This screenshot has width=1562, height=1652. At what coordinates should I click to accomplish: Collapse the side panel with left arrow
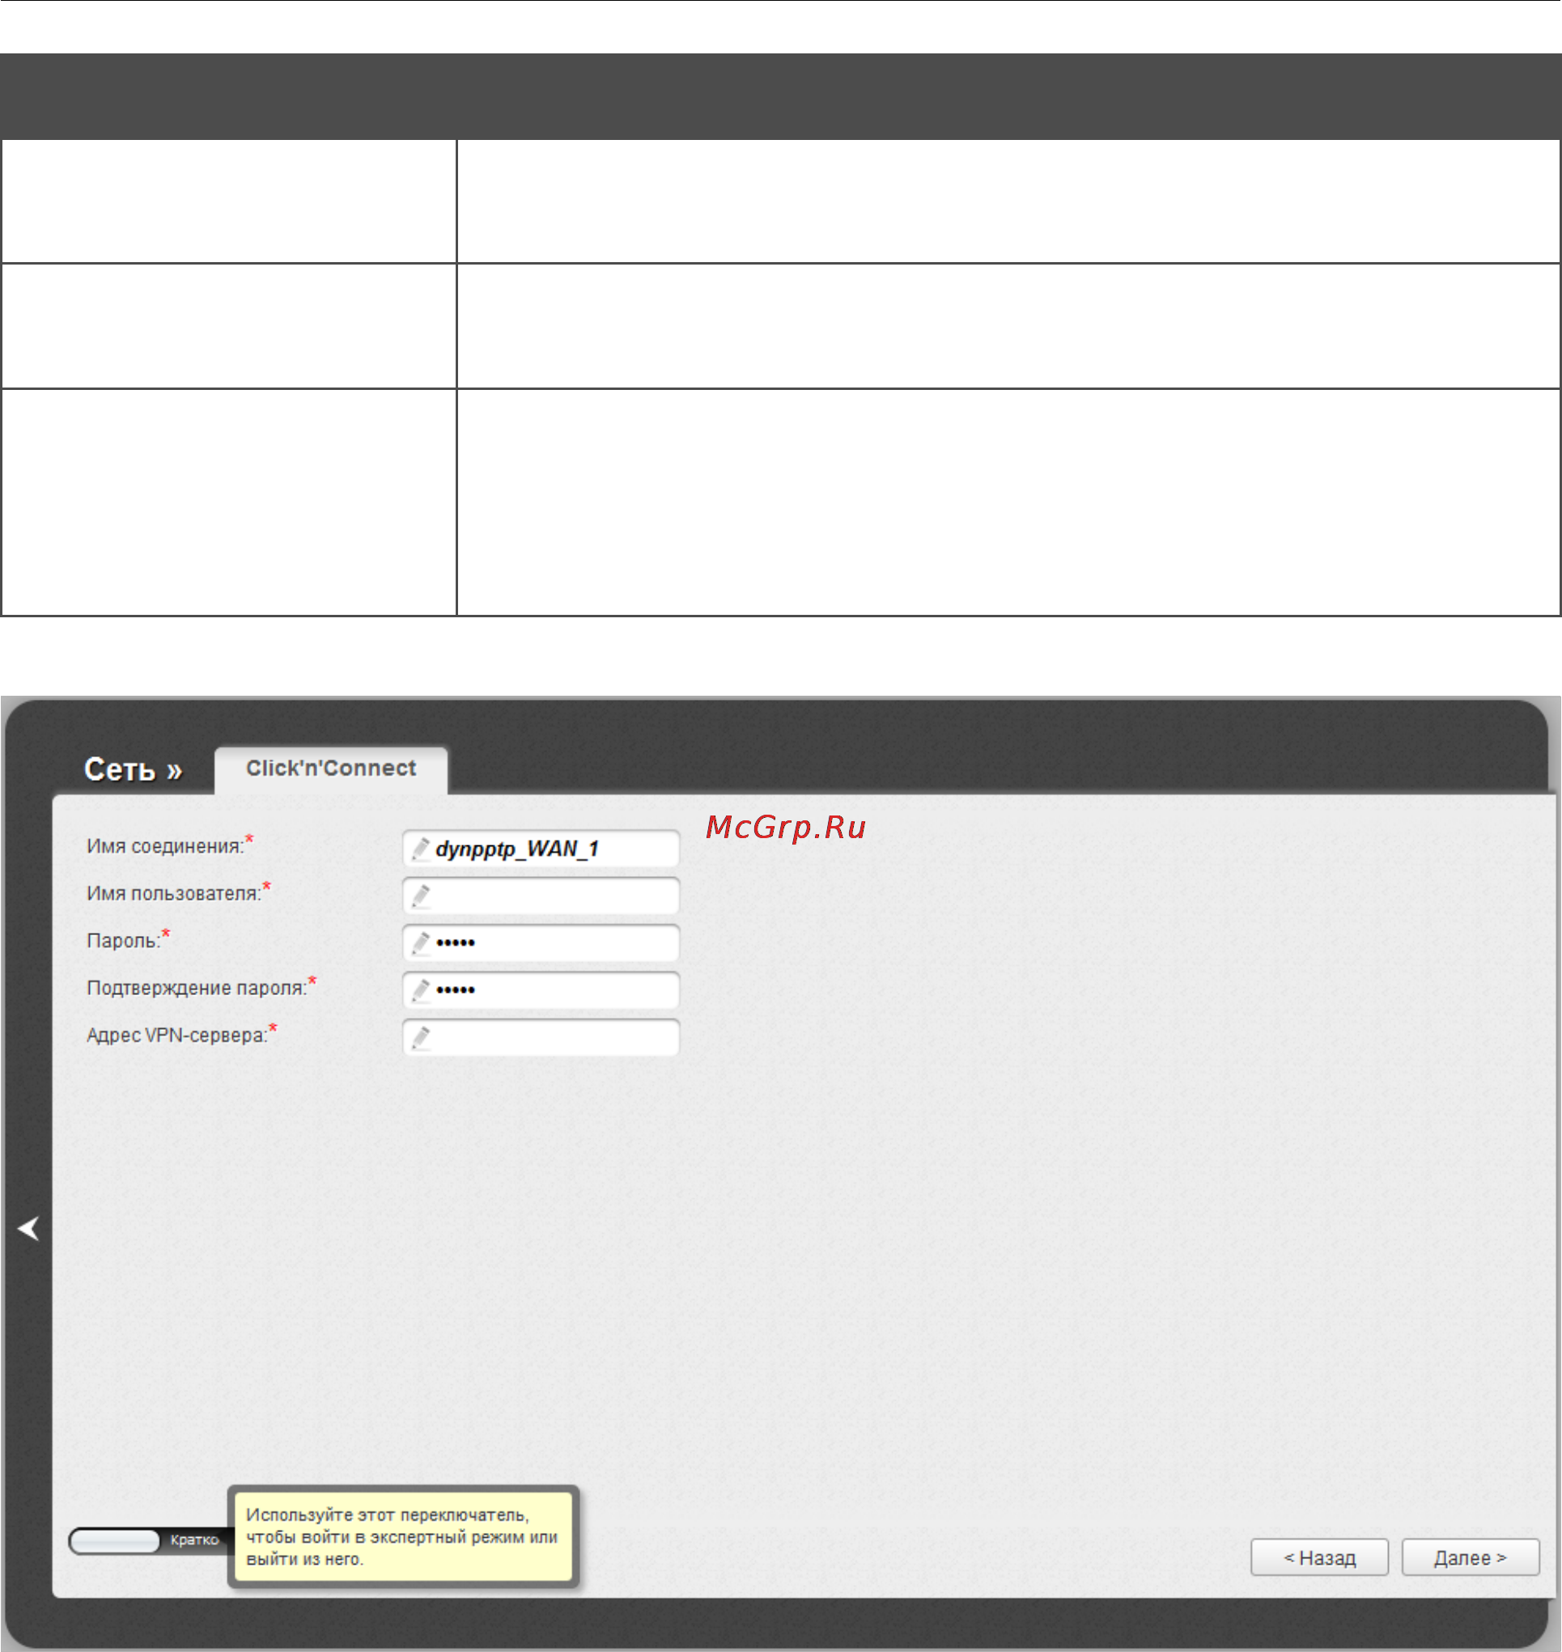click(x=29, y=1228)
